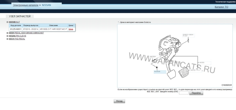Open the 46520A PIN-CLEVIS link

coord(17,36)
